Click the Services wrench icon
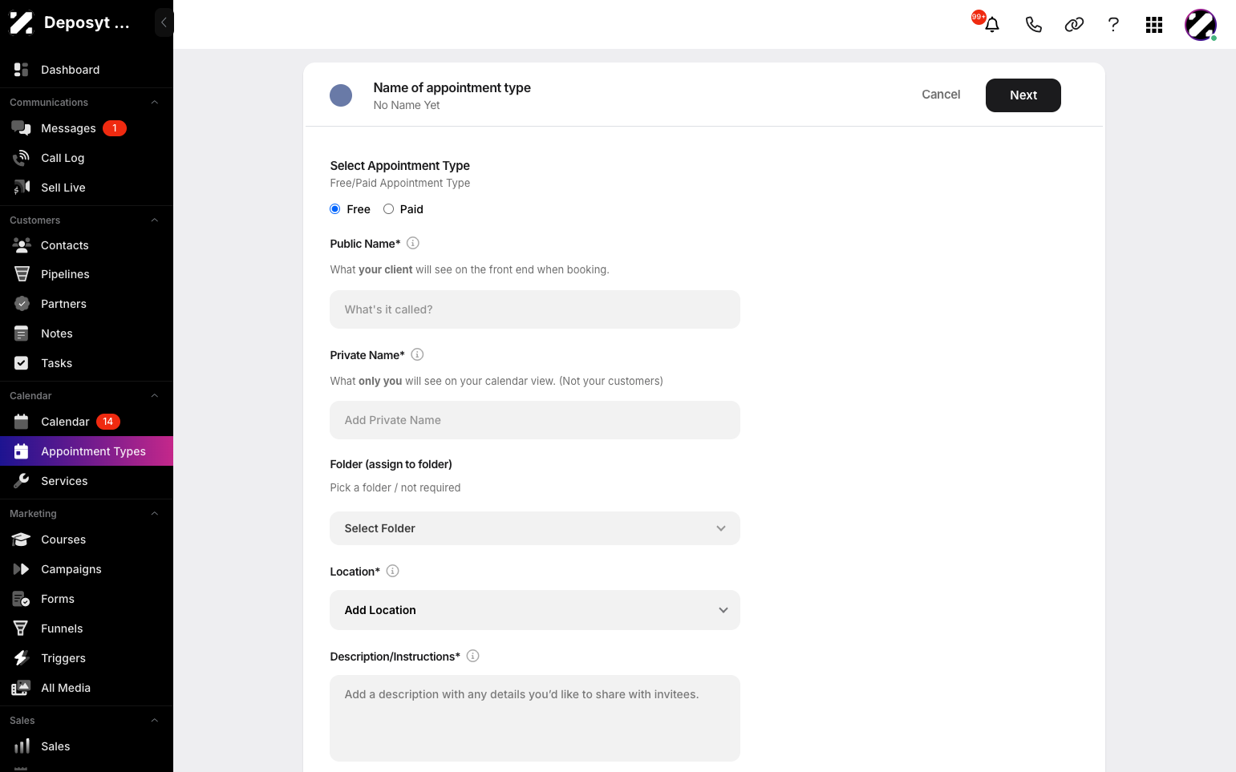This screenshot has width=1236, height=772. (22, 481)
